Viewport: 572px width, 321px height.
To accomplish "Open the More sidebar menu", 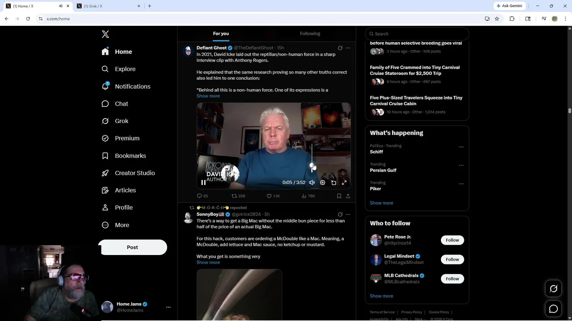I will coord(115,225).
